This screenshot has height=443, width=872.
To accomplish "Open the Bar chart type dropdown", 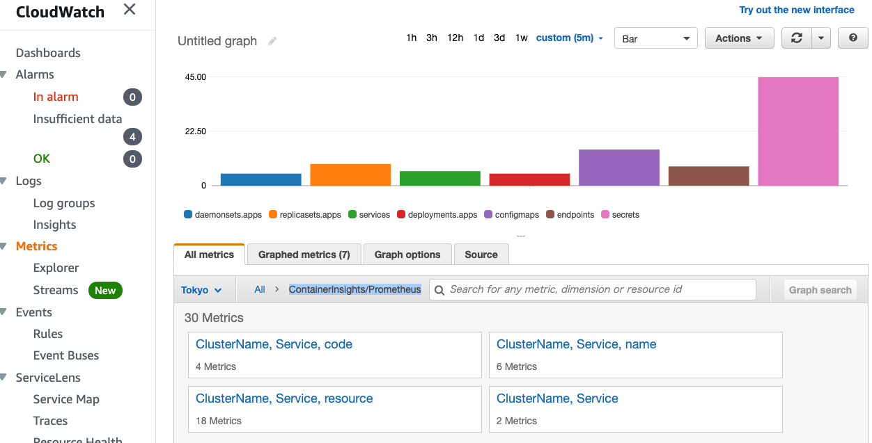I will coord(656,39).
